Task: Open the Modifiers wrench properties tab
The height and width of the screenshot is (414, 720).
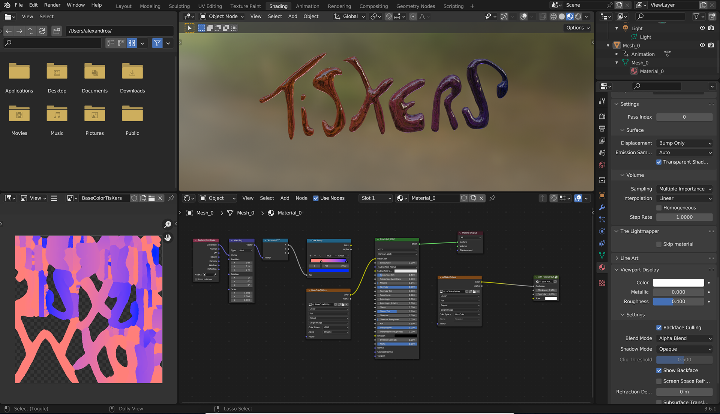Action: pyautogui.click(x=602, y=207)
